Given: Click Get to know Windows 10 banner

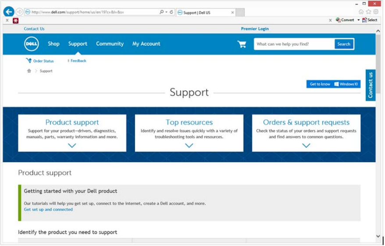Looking at the screenshot, I should 334,84.
